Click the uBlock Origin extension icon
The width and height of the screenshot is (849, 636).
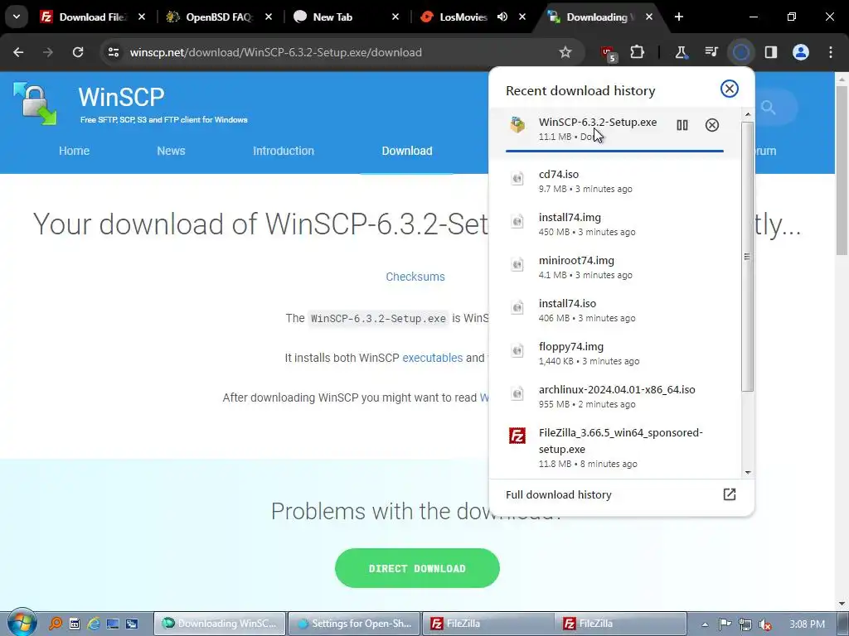609,53
